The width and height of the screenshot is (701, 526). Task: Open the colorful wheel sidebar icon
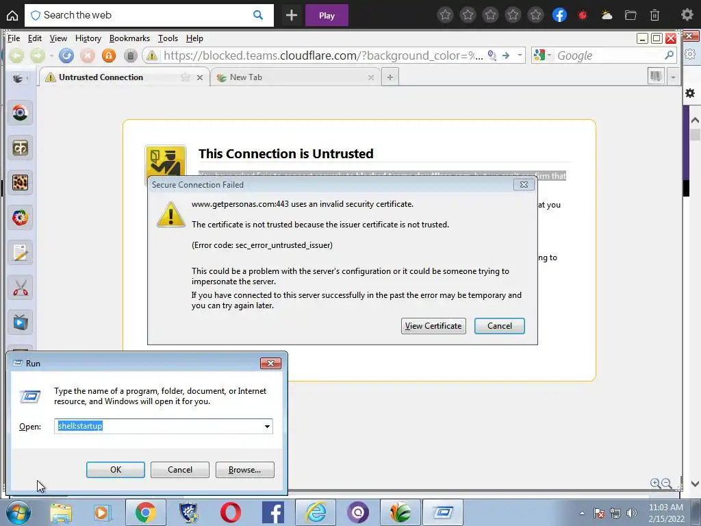20,217
